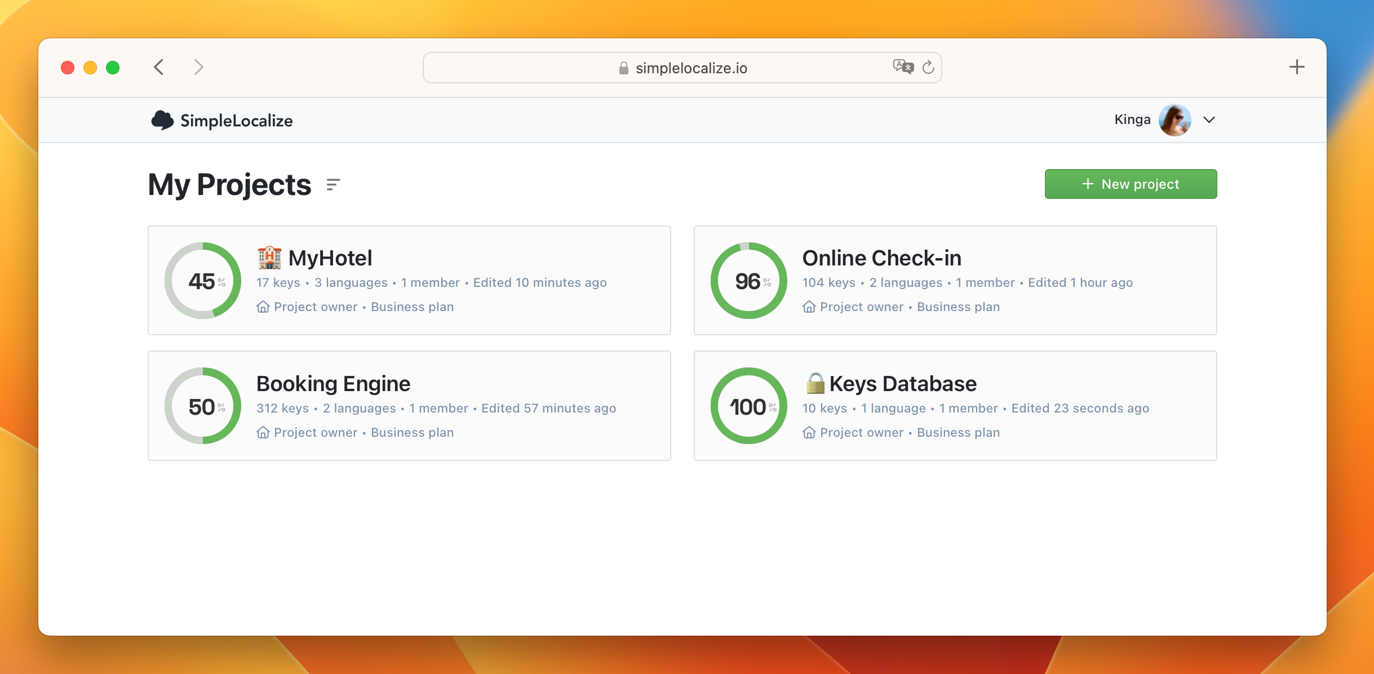Reload the page with the refresh icon
This screenshot has height=674, width=1374.
tap(928, 67)
